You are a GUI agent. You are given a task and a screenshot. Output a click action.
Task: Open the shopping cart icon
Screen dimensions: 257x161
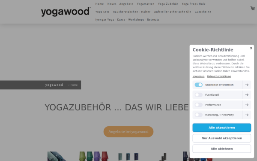252,8
